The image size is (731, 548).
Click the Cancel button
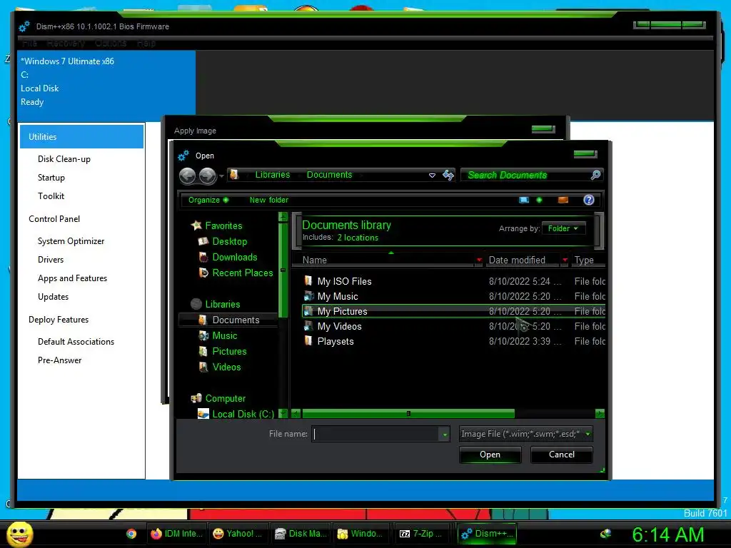[561, 455]
